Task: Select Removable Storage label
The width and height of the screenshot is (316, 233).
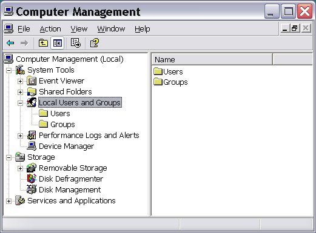Action: 73,168
